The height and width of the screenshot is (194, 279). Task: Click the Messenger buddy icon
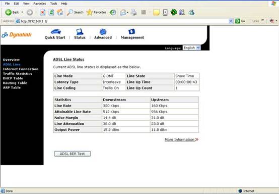pos(191,12)
